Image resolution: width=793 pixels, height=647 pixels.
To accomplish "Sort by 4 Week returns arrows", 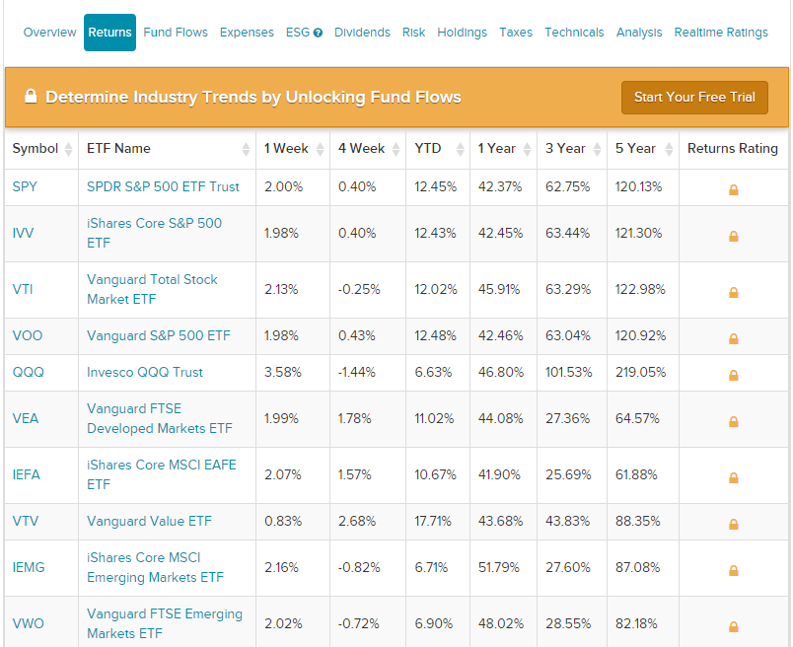I will (x=396, y=149).
